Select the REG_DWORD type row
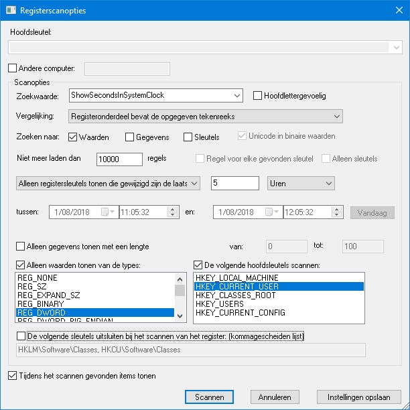 pyautogui.click(x=95, y=313)
